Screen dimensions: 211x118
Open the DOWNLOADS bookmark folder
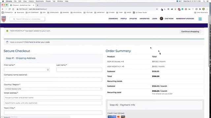53,12
